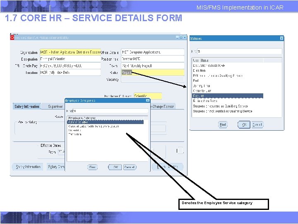Open the Change Reason tab
The image size is (298, 224).
[163, 107]
